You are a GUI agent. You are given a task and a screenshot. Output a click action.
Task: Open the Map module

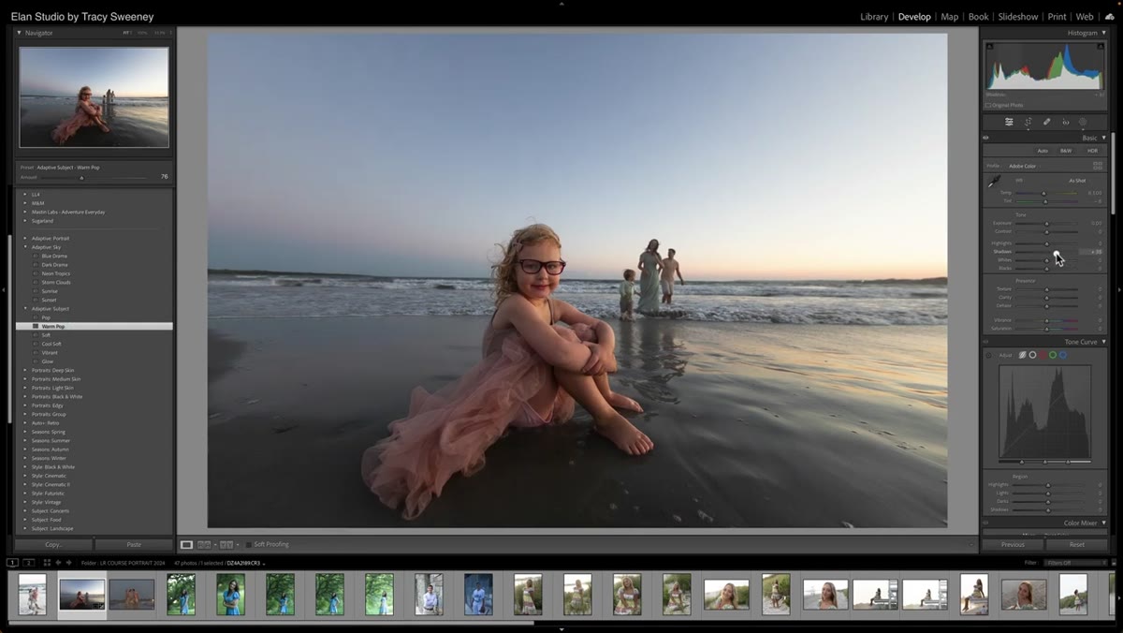pos(949,17)
